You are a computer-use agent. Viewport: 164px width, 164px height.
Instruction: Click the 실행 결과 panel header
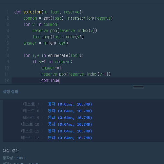(x=10, y=92)
